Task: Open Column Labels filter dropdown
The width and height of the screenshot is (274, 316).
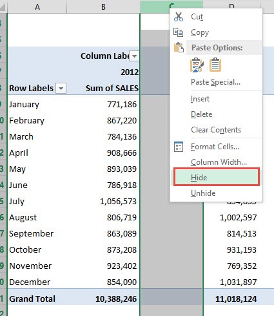Action: (x=134, y=56)
